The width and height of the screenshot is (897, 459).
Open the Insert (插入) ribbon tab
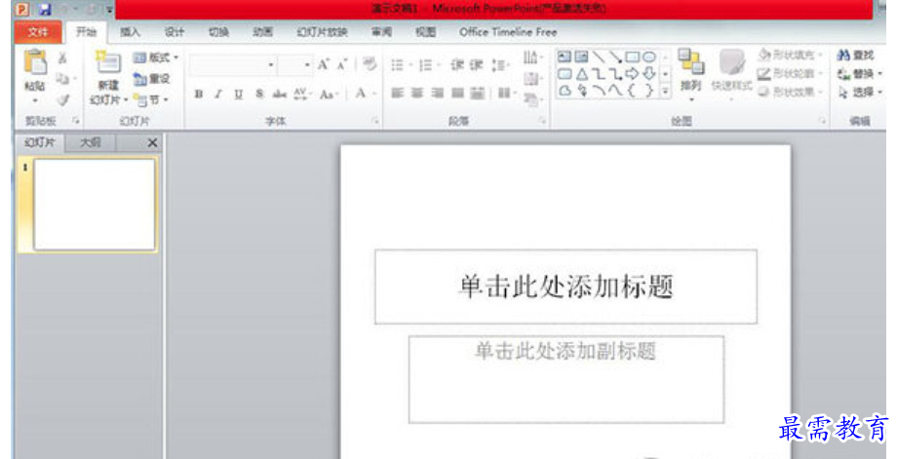coord(130,32)
